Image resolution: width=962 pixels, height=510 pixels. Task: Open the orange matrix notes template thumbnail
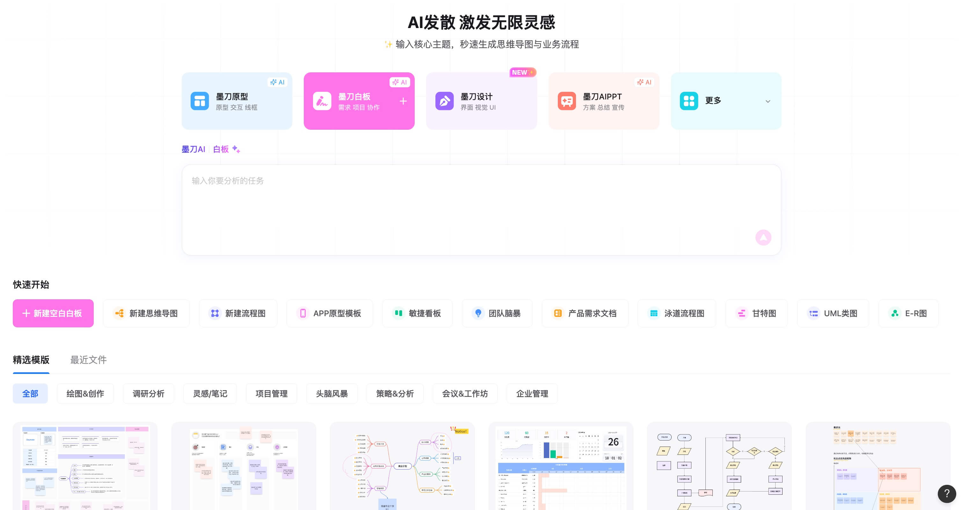[878, 466]
